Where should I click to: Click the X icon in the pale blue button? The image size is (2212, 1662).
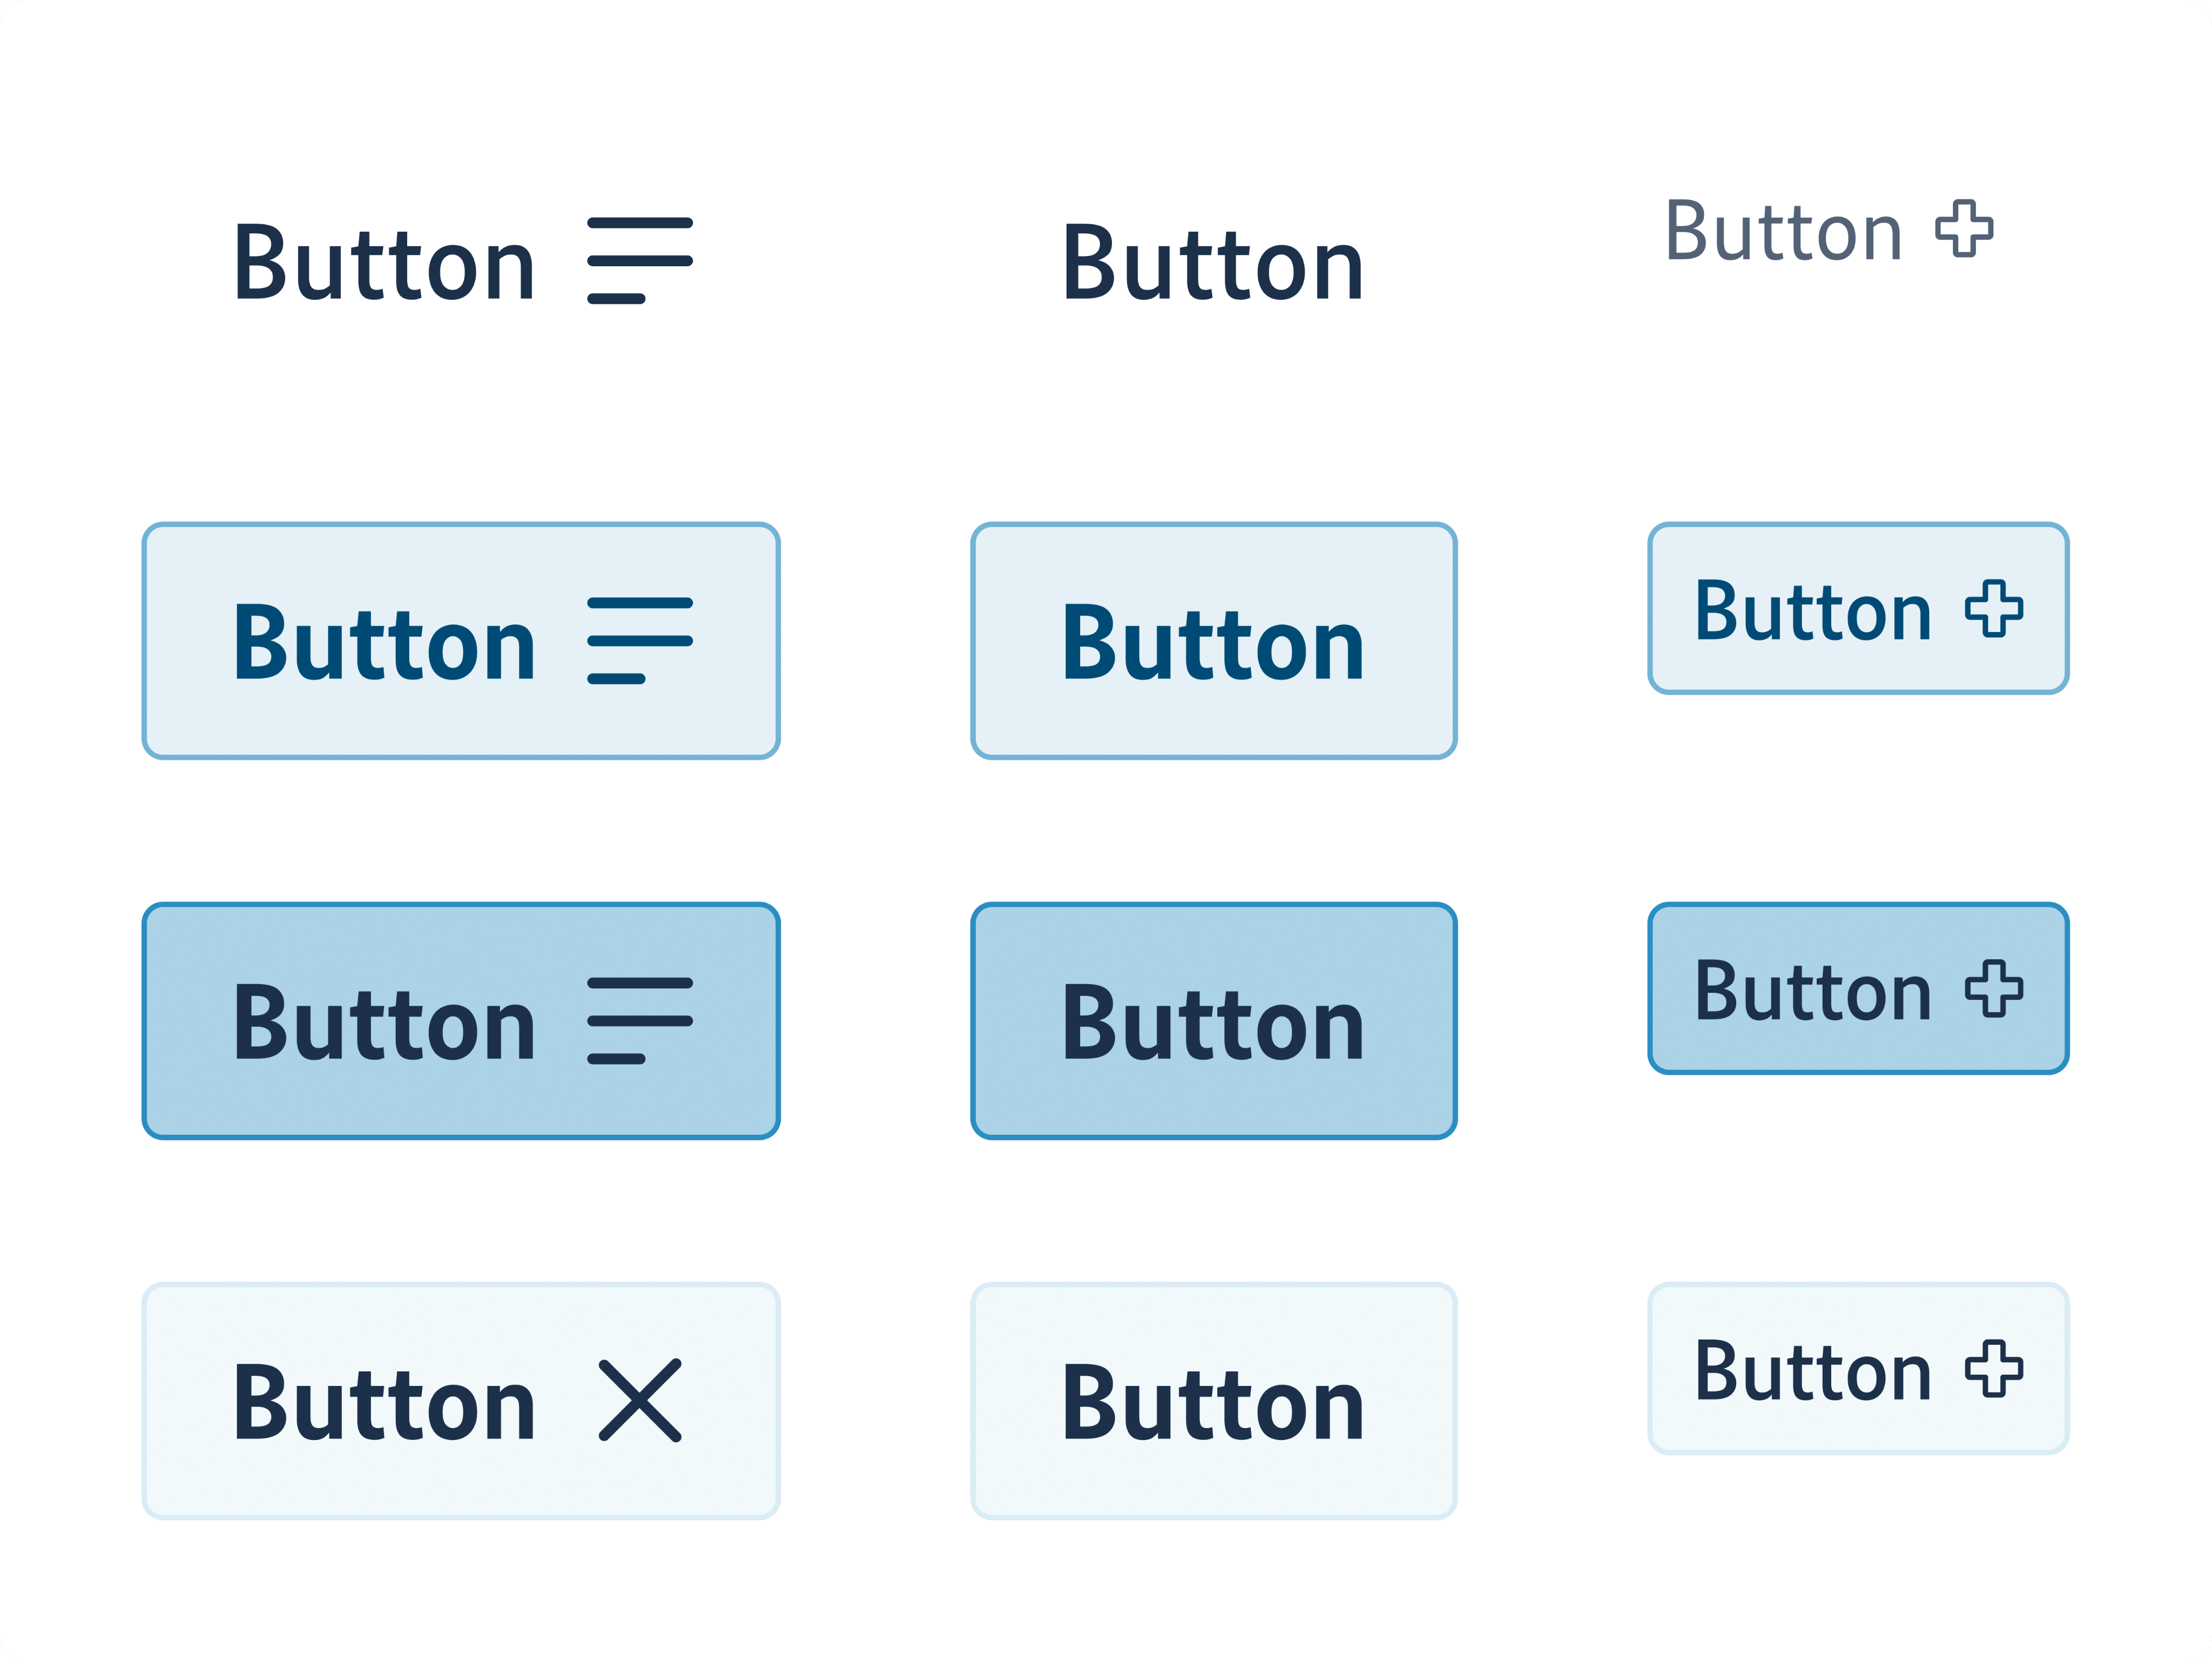click(x=640, y=1400)
